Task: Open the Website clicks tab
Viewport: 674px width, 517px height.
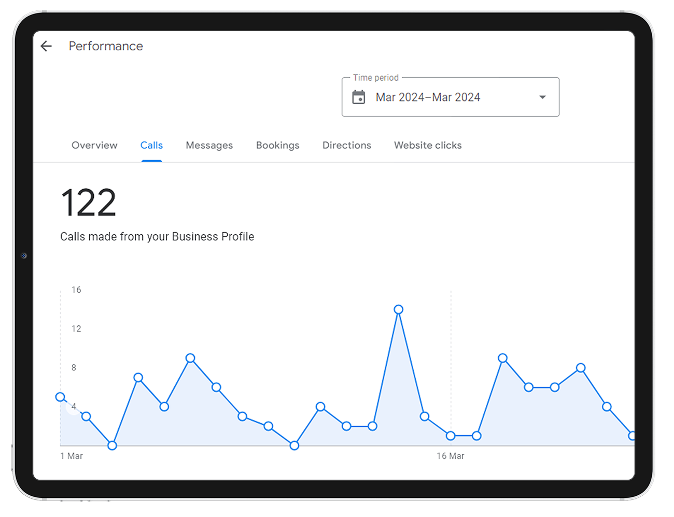Action: [428, 146]
